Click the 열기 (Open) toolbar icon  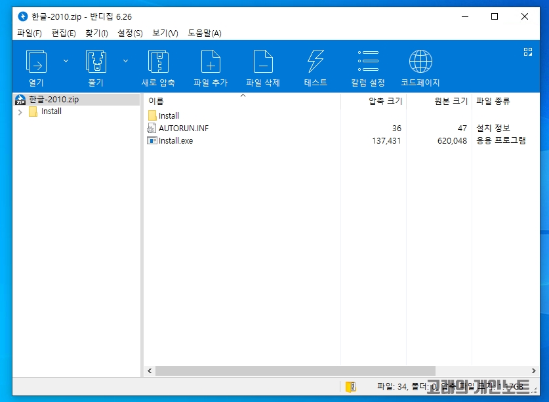[36, 62]
